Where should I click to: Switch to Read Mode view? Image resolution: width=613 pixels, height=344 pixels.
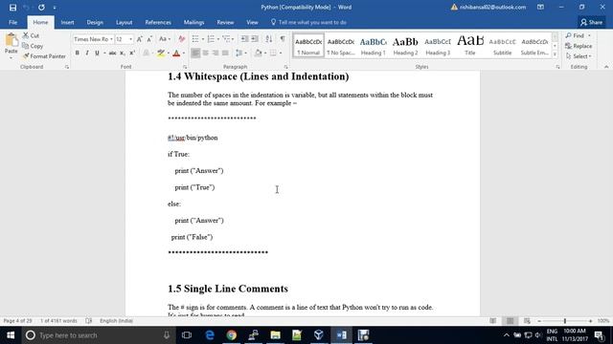[x=493, y=321]
